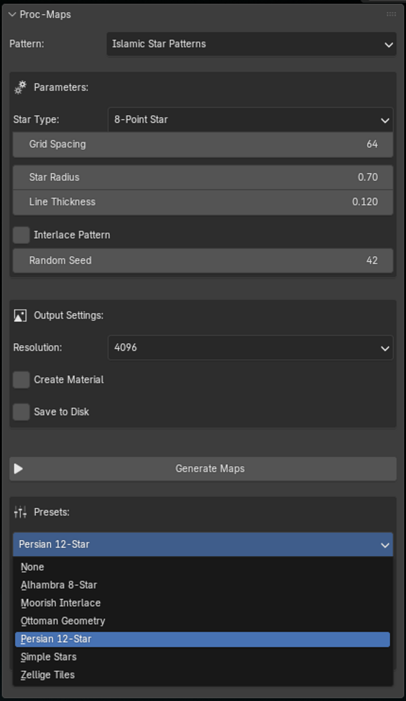Toggle the Create Material checkbox
The height and width of the screenshot is (701, 406).
click(x=21, y=380)
